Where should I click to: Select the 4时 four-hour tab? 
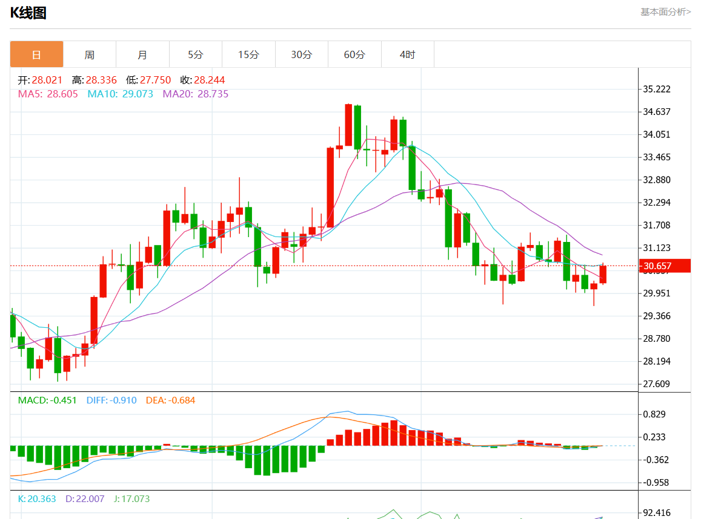click(x=408, y=54)
